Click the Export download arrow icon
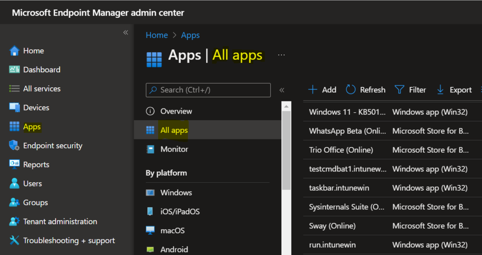482x255 pixels. pyautogui.click(x=440, y=90)
